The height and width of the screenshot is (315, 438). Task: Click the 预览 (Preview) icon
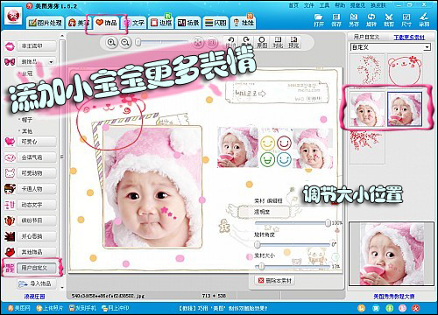[293, 40]
